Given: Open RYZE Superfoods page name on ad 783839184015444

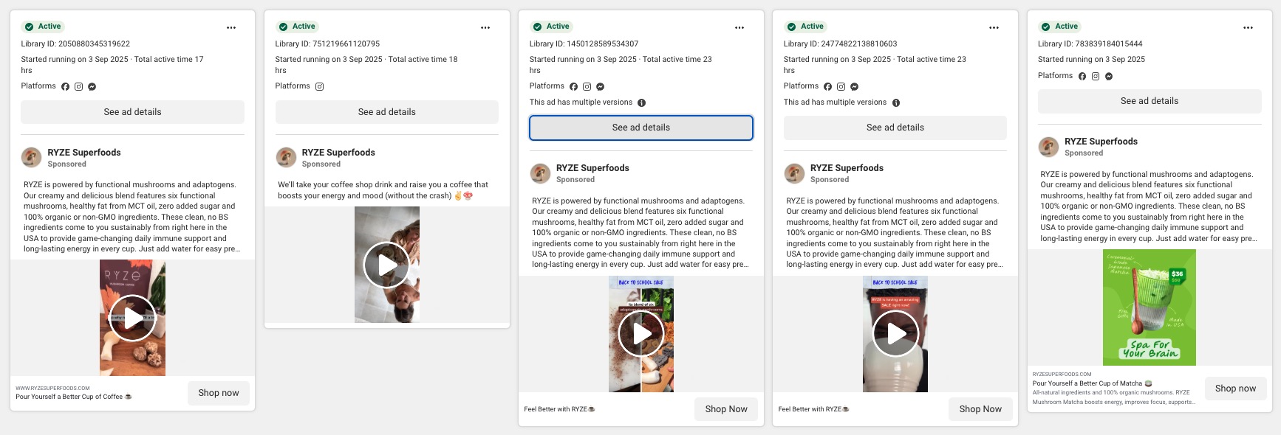Looking at the screenshot, I should 1101,142.
